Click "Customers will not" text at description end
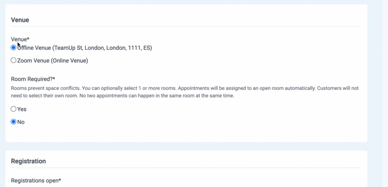The height and width of the screenshot is (187, 388). 338,88
